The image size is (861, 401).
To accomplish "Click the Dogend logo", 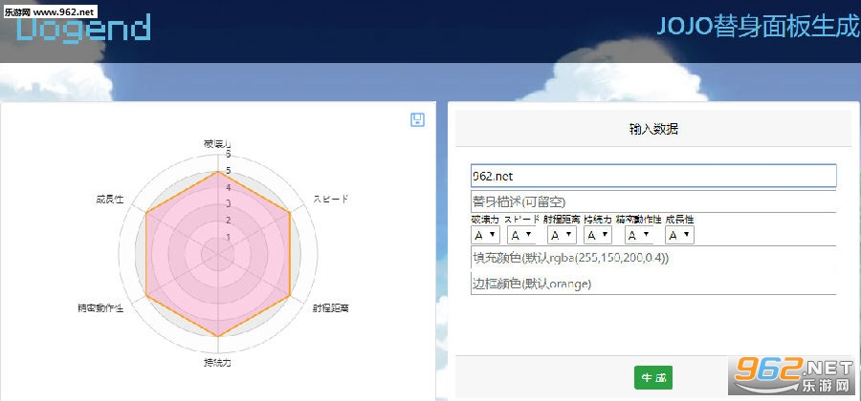I will coord(82,29).
